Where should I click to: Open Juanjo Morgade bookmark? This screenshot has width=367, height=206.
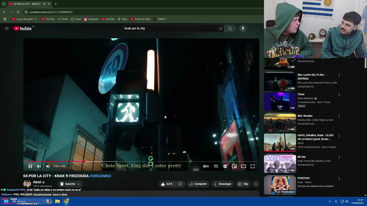[x=25, y=19]
